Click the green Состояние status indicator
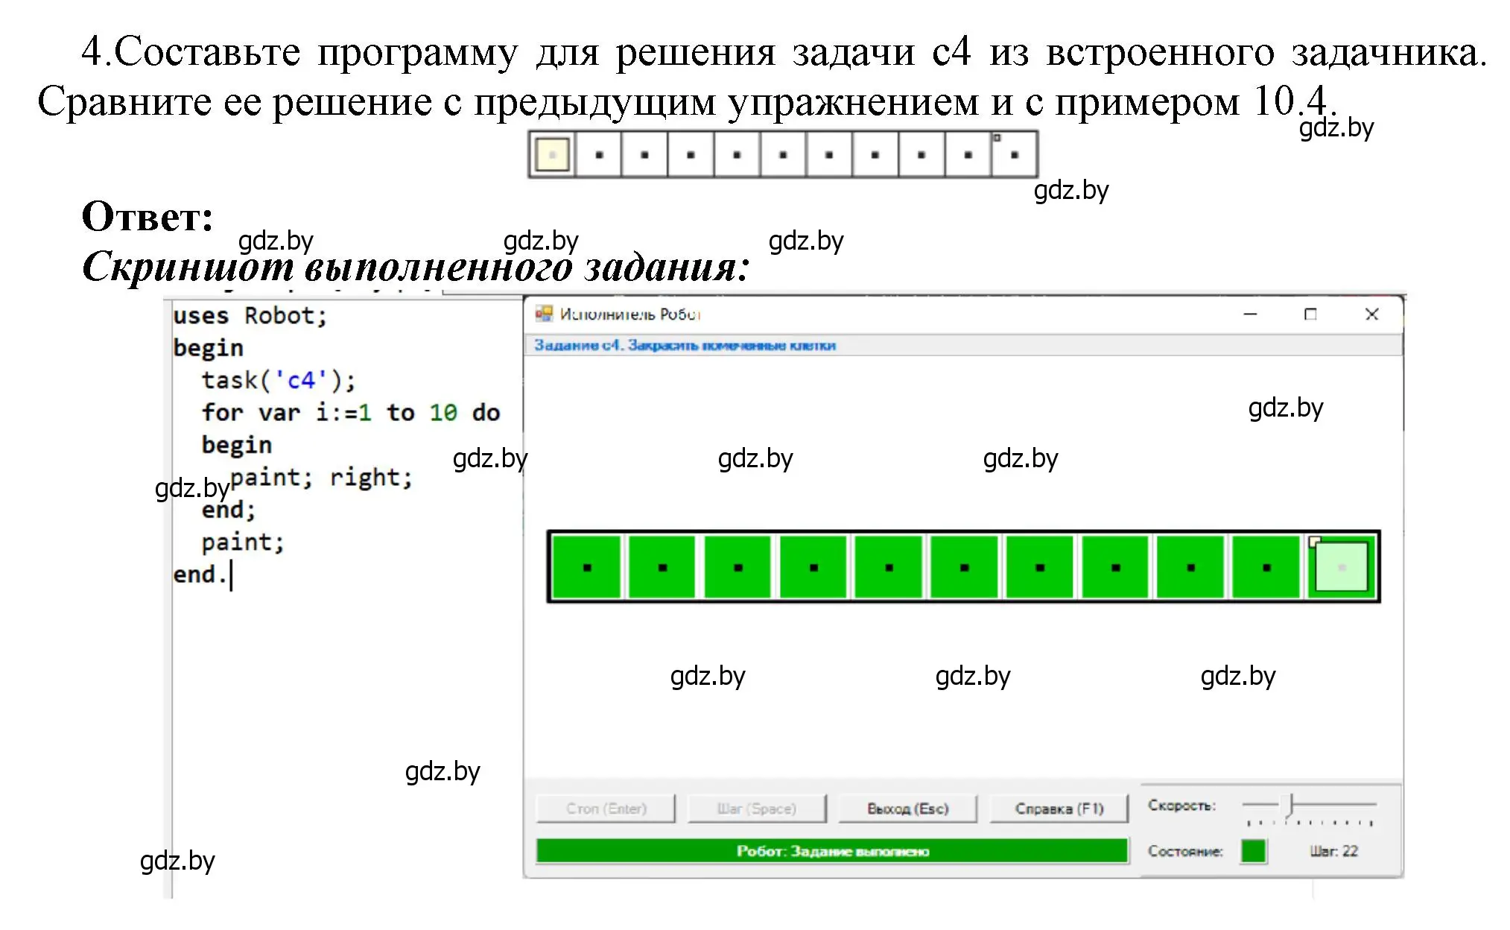This screenshot has height=930, width=1510. pyautogui.click(x=1253, y=851)
